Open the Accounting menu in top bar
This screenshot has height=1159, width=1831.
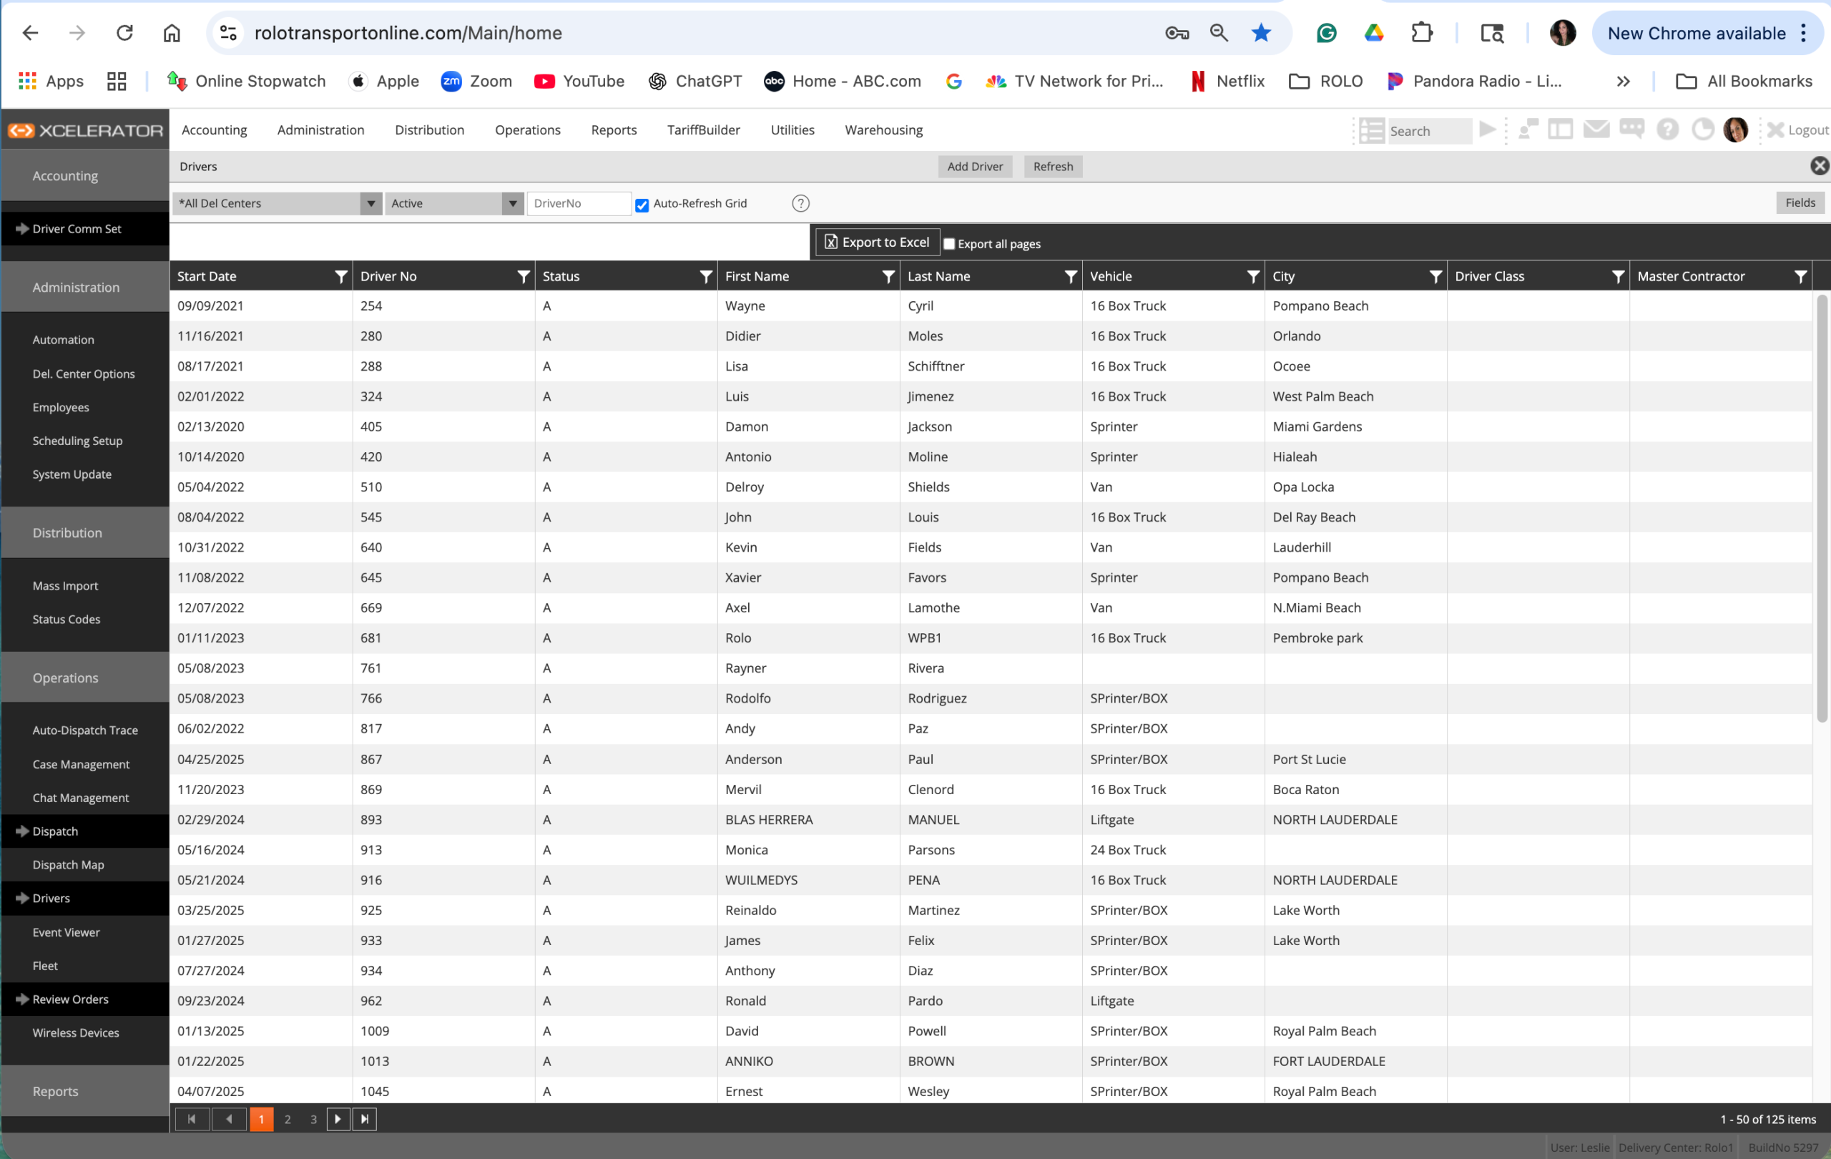pos(215,129)
